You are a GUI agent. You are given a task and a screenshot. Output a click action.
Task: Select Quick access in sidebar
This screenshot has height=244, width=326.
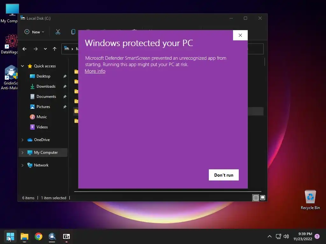45,66
